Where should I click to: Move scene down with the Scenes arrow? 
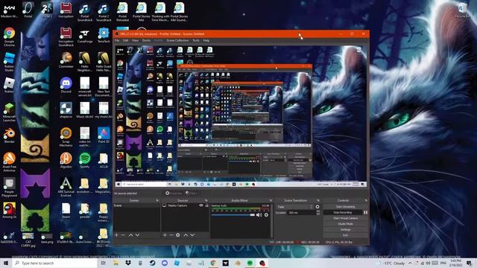coord(137,235)
